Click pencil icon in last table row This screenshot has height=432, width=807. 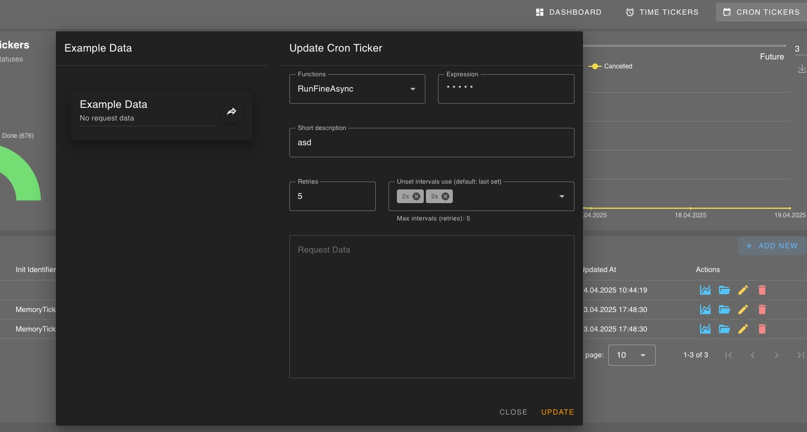tap(743, 329)
